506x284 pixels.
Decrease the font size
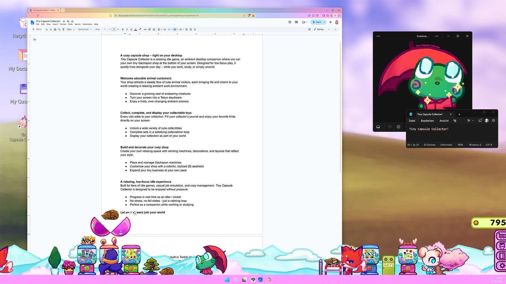tap(110, 29)
